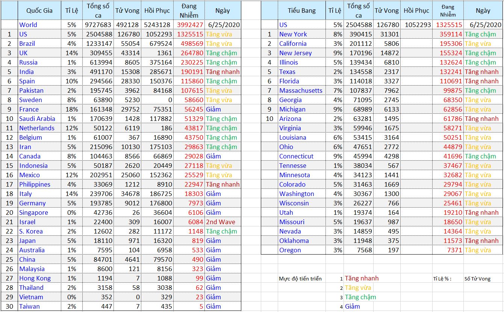Open the Brazil country link
This screenshot has height=312, width=504.
27,44
